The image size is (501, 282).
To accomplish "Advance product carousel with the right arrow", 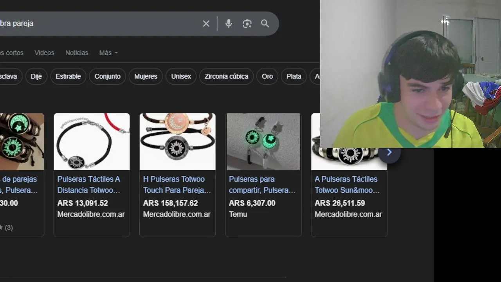I will click(389, 152).
